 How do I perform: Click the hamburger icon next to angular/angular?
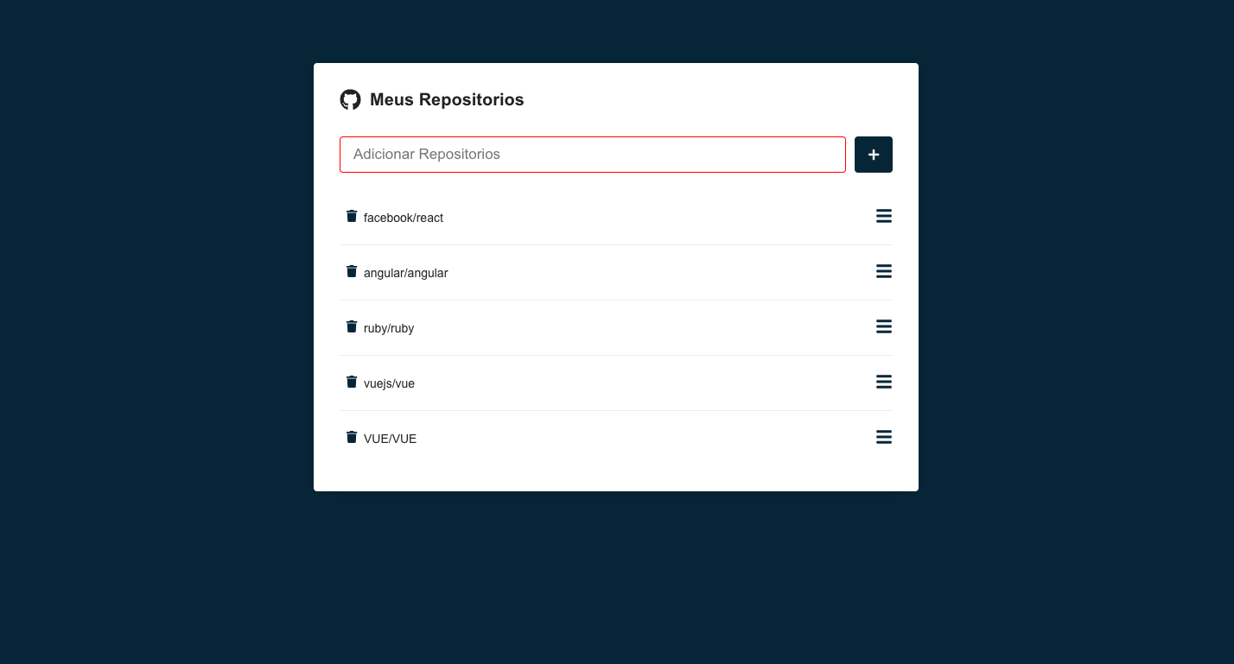coord(883,271)
